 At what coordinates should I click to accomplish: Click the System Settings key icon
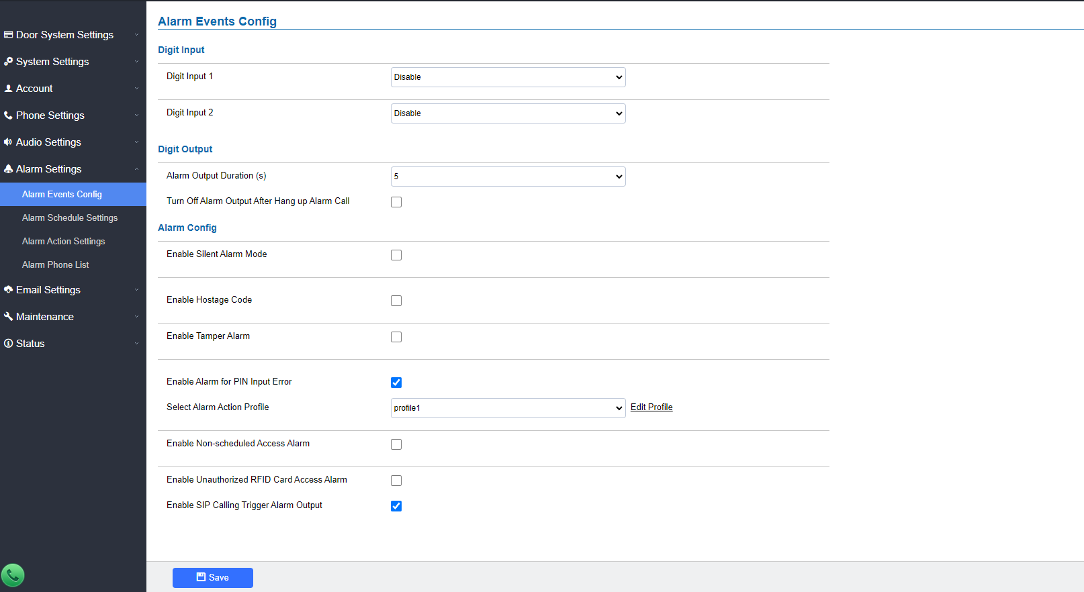point(8,61)
